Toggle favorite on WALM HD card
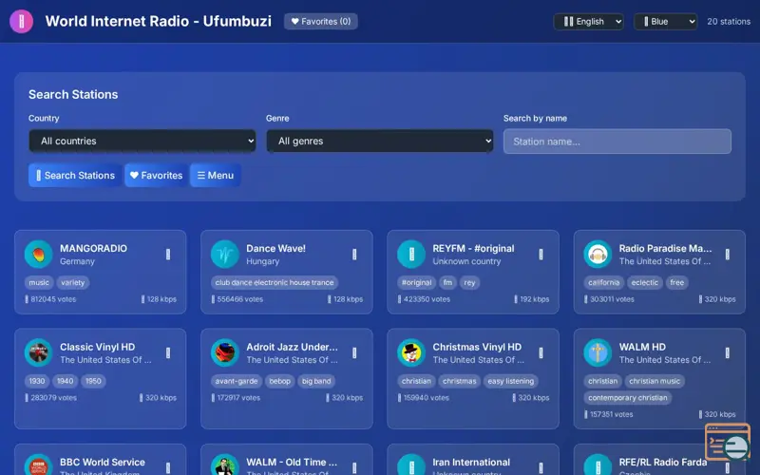 click(727, 352)
